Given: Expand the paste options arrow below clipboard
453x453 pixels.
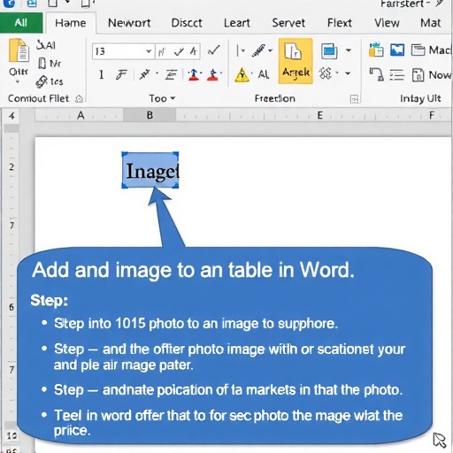Looking at the screenshot, I should (x=18, y=81).
